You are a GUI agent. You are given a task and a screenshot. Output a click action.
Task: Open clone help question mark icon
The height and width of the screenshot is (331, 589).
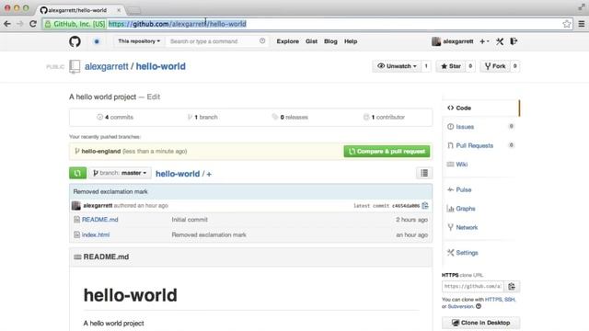[479, 306]
